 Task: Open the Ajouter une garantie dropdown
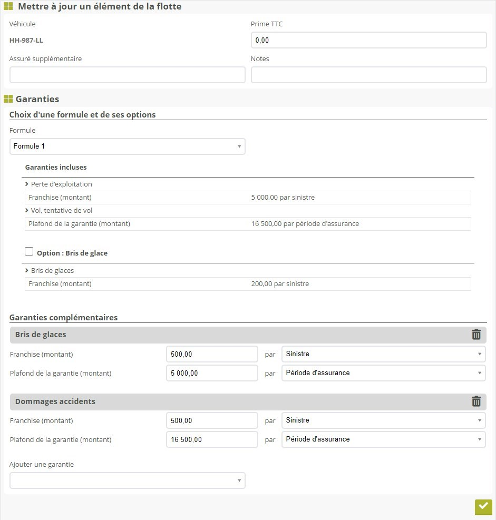[127, 480]
